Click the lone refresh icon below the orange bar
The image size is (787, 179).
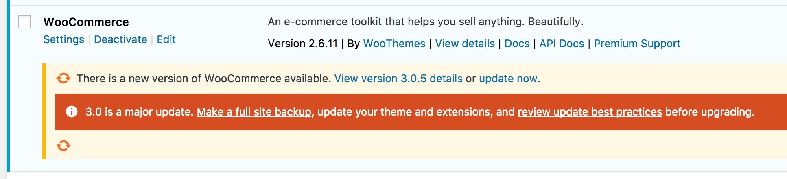coord(63,145)
